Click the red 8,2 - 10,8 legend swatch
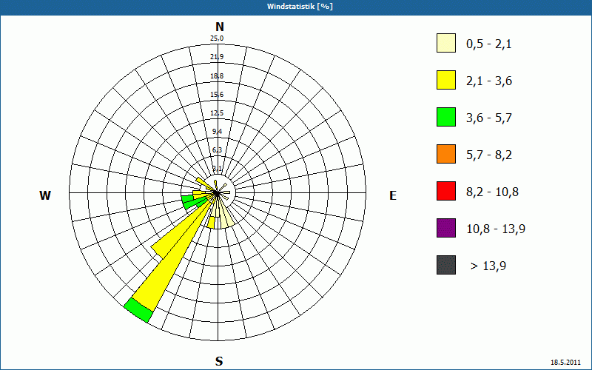592x370 pixels. pos(446,191)
